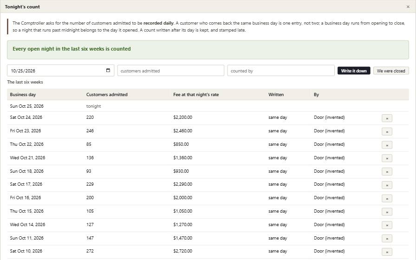
Task: Click the green 'Every open night' status banner
Action: (x=208, y=50)
